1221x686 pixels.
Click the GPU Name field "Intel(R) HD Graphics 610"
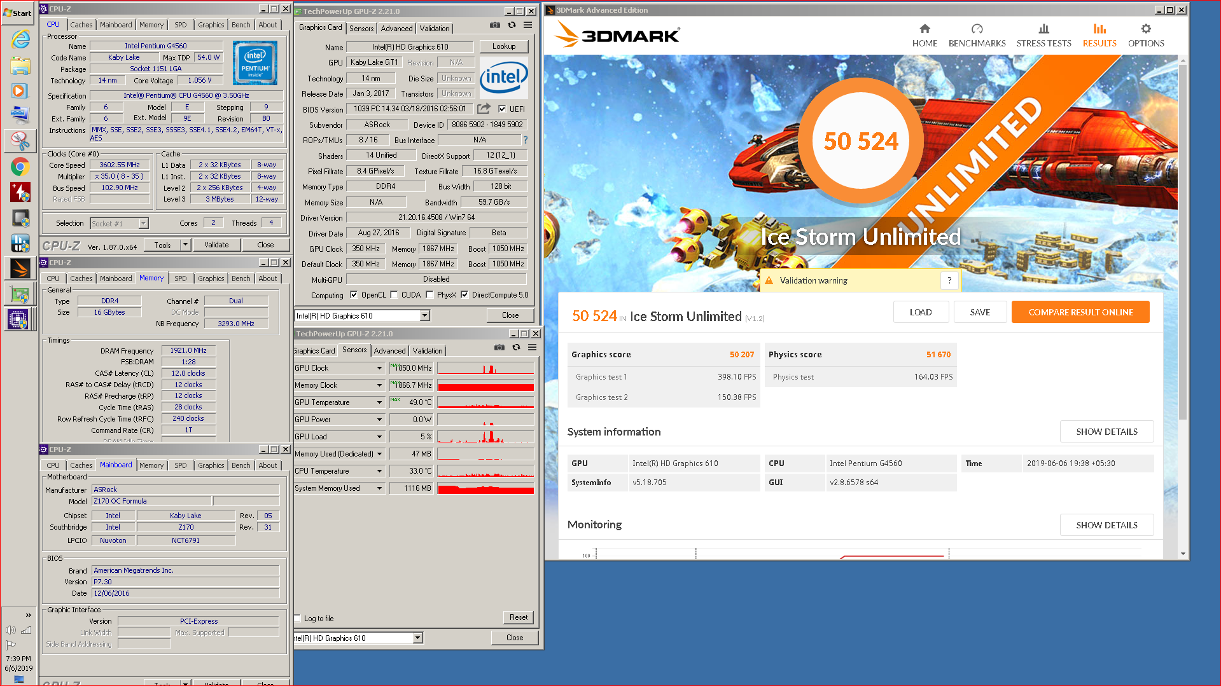(x=410, y=47)
